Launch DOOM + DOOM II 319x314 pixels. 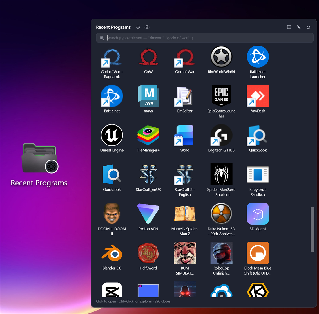(x=112, y=214)
